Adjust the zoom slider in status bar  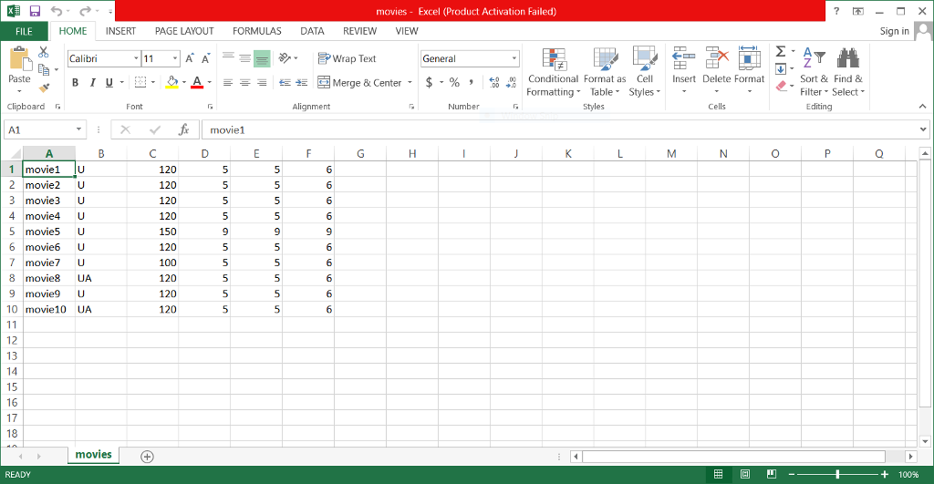tap(837, 474)
